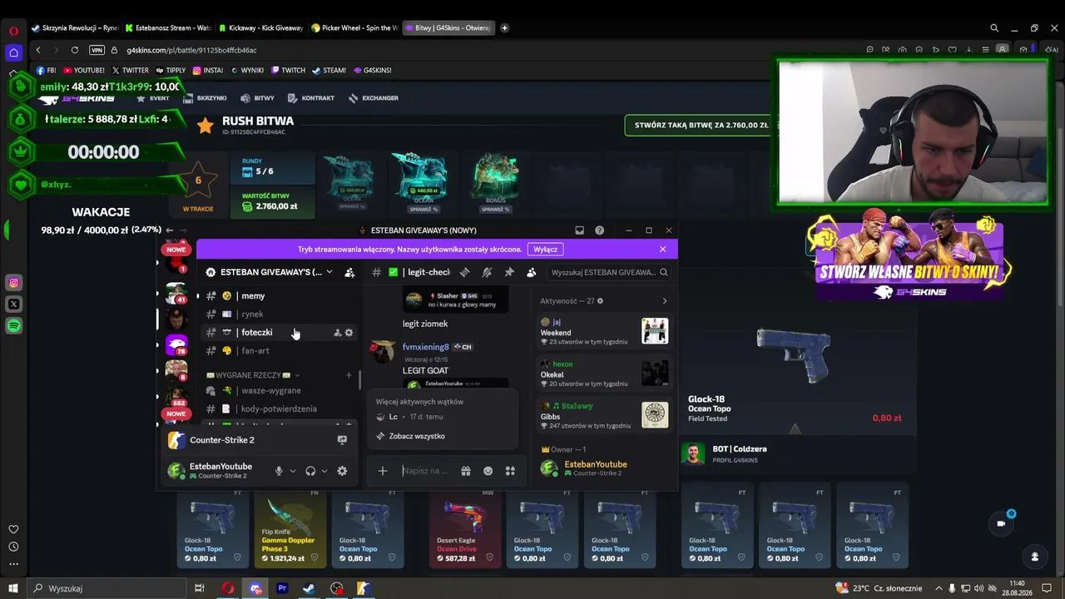Open TWITCH! bookmark
Screen dimensions: 1065x599
pyautogui.click(x=288, y=71)
